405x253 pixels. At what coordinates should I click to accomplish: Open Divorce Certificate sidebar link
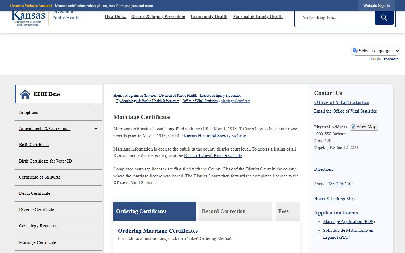click(x=36, y=210)
